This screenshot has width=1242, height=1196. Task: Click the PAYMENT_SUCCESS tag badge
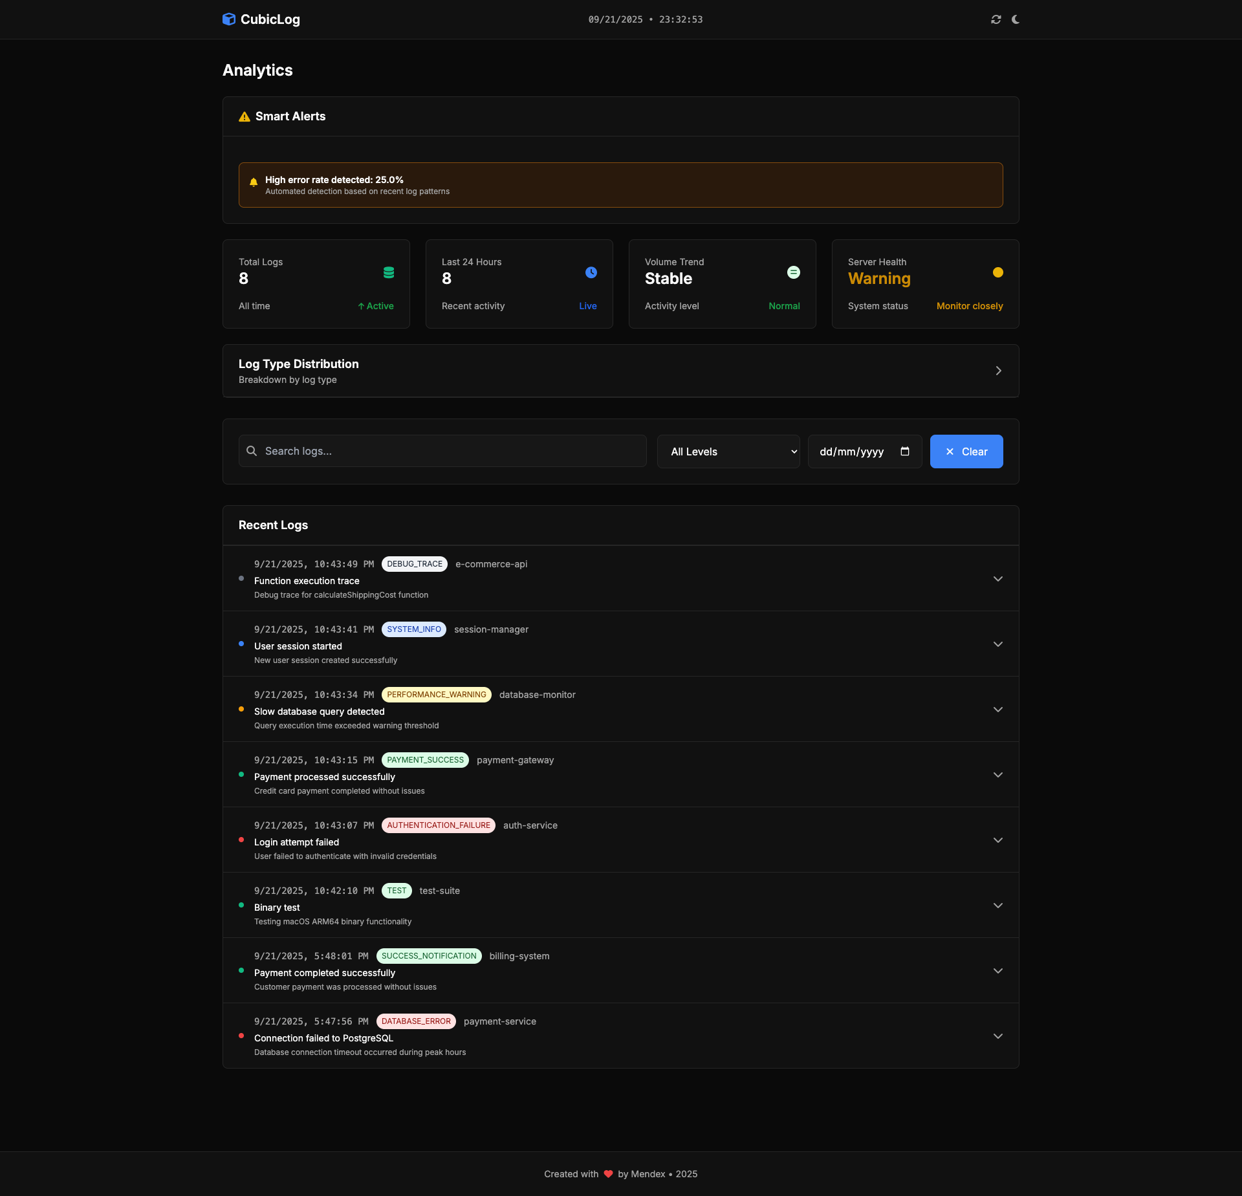[425, 760]
